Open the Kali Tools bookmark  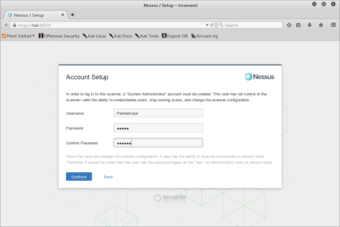coord(147,36)
